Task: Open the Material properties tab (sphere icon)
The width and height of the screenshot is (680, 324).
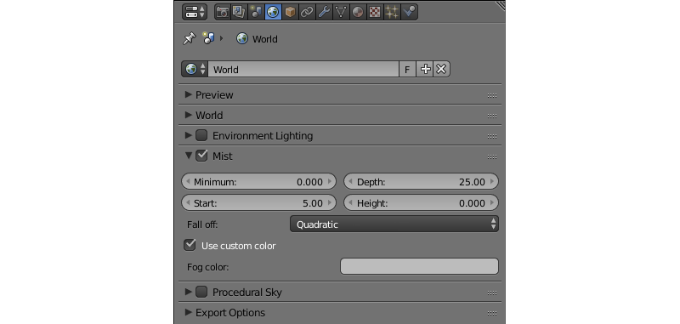Action: (358, 12)
